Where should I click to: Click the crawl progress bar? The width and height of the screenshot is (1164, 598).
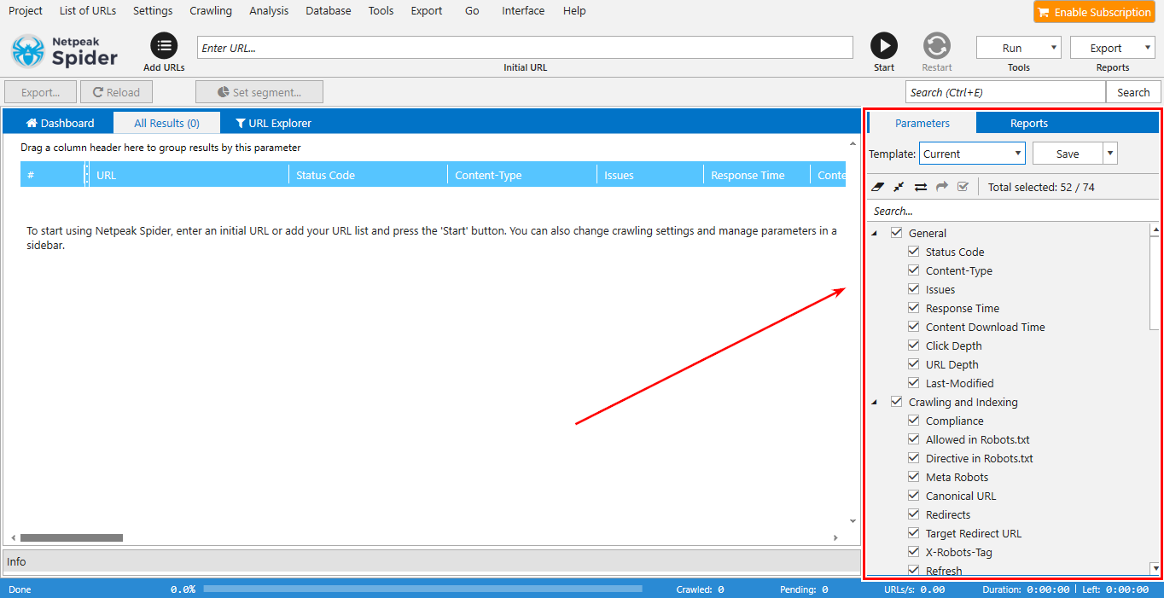(x=422, y=589)
